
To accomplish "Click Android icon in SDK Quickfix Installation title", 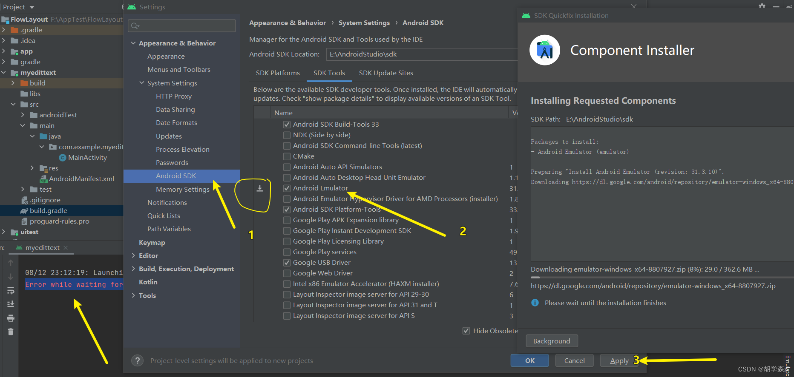I will click(526, 16).
